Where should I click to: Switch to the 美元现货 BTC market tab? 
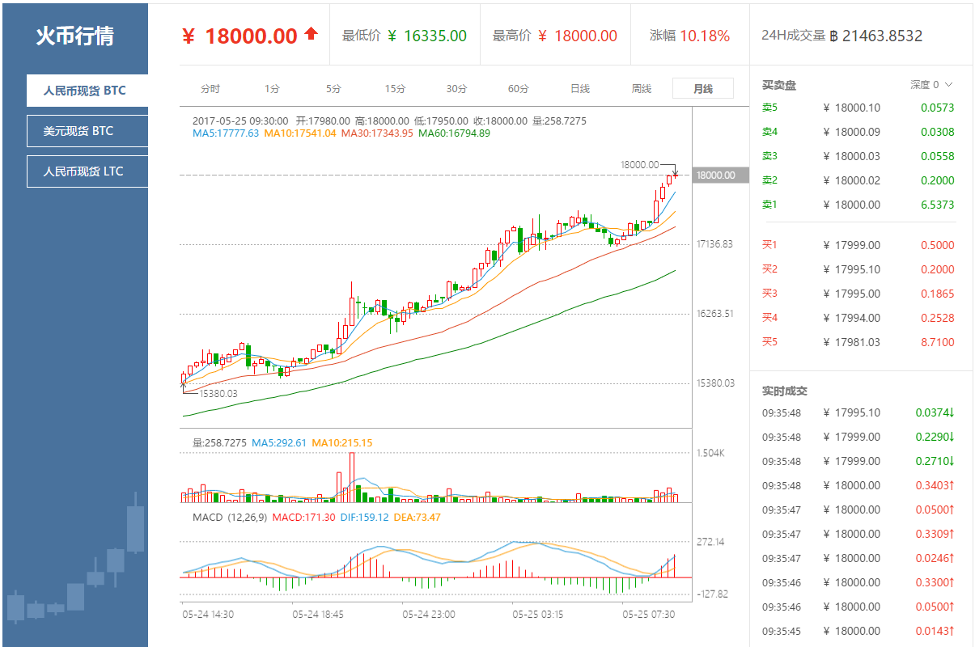[87, 131]
